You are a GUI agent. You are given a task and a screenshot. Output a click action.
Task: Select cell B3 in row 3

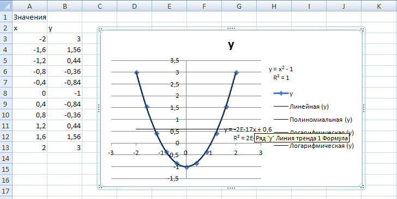[64, 39]
